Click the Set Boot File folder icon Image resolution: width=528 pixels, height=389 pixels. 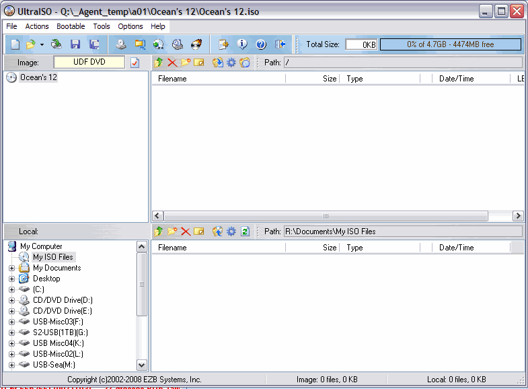[x=245, y=63]
